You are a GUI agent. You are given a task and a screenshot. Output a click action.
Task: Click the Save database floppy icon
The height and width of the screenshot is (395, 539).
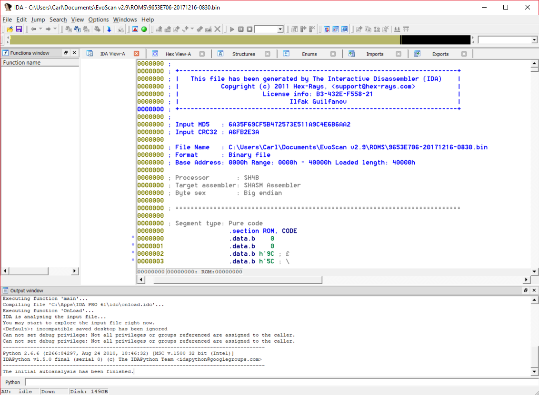[x=19, y=29]
